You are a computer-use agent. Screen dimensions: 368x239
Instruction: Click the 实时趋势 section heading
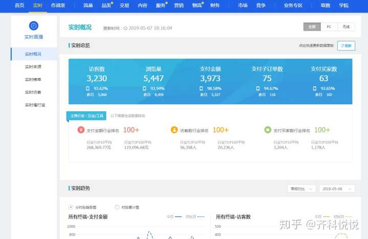tap(80, 188)
